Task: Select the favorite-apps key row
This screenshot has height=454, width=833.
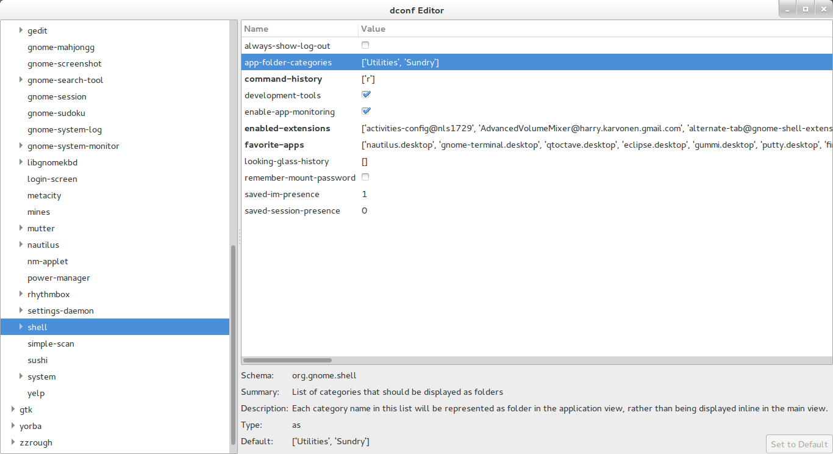Action: point(274,145)
